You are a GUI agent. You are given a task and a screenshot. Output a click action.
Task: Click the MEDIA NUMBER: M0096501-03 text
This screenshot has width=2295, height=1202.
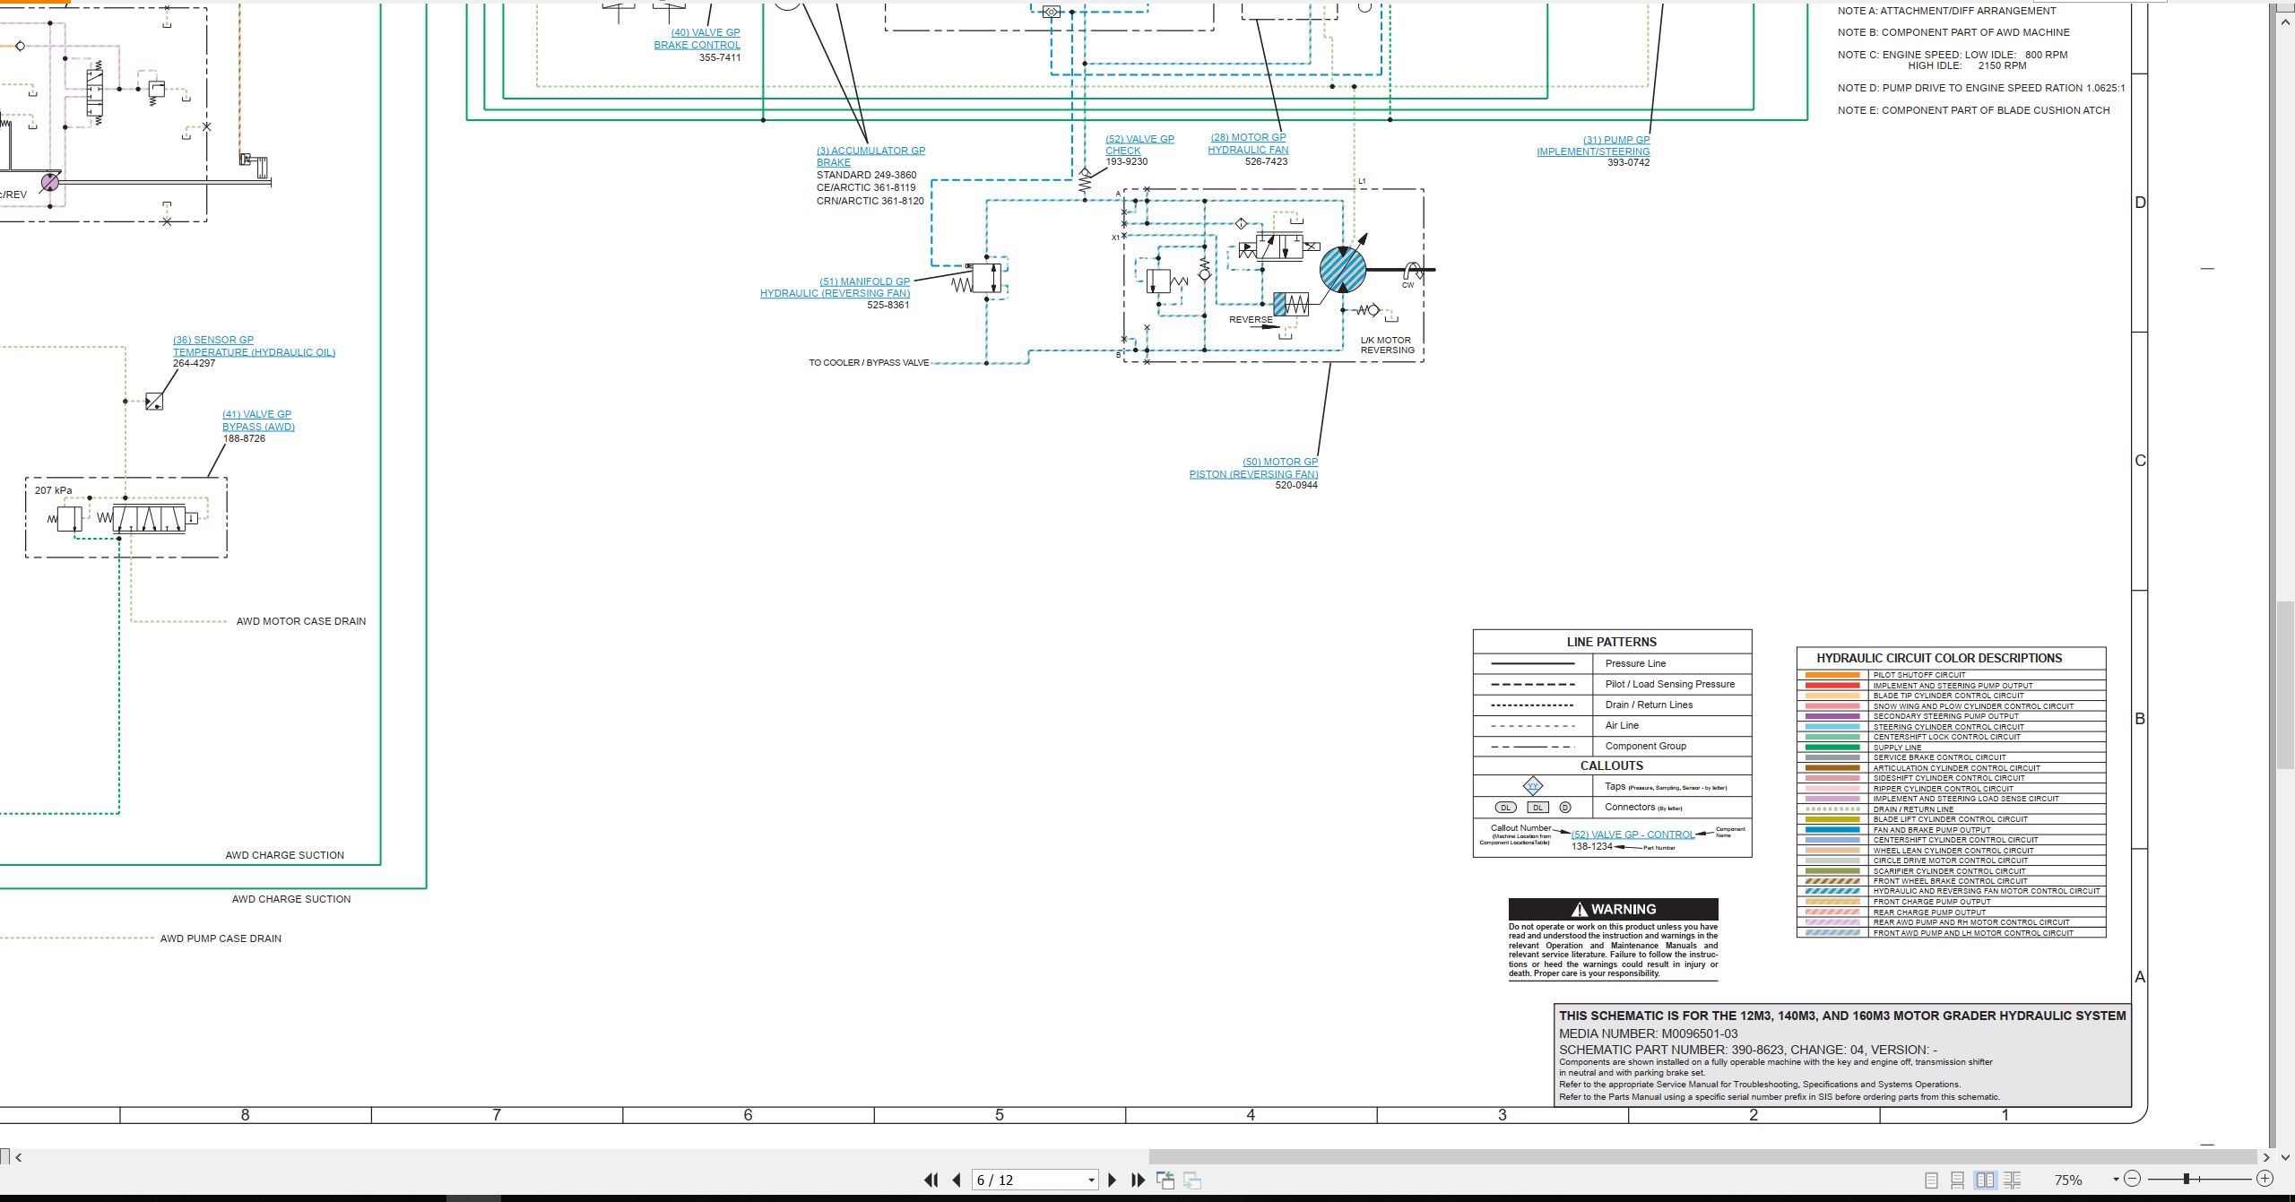[1648, 1033]
